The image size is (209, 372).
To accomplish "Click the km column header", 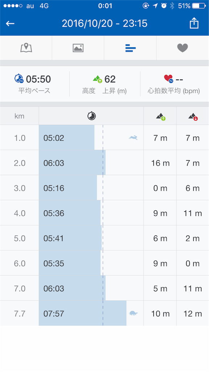I will (x=20, y=116).
